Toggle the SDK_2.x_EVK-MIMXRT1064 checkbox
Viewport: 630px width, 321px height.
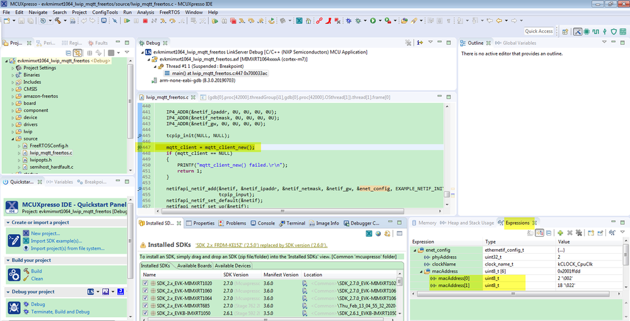point(146,298)
